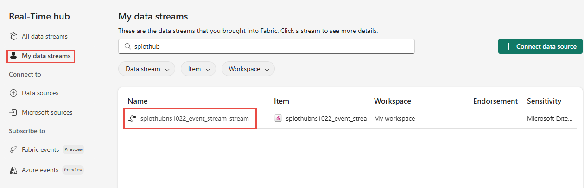Click the stream icon beside spiothubns1022_event_stream-stream

pos(132,118)
